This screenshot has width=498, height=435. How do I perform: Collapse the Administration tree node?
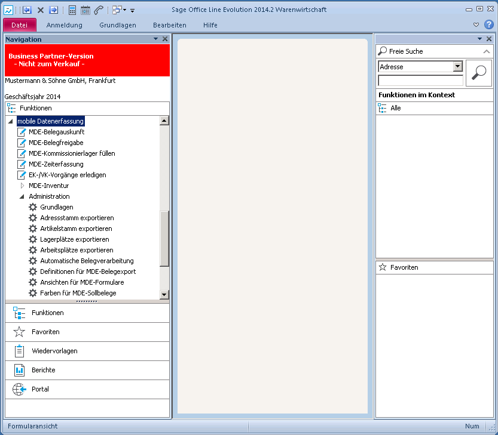(22, 196)
